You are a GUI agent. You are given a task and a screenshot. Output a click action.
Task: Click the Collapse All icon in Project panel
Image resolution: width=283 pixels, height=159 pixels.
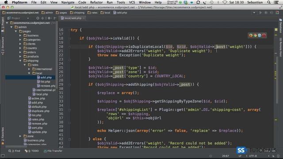[42, 18]
